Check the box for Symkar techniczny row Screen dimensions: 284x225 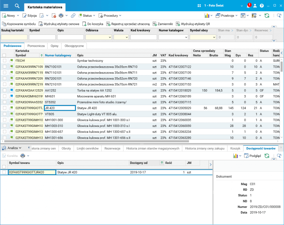pos(4,61)
